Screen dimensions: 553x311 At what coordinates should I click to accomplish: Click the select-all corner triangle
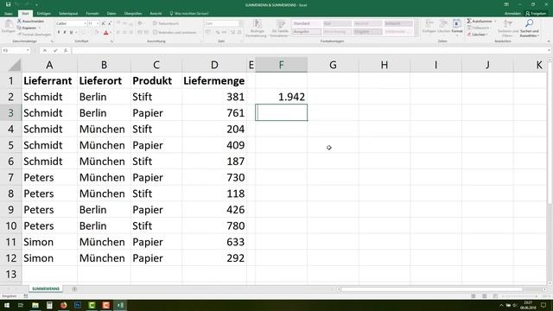click(x=14, y=65)
